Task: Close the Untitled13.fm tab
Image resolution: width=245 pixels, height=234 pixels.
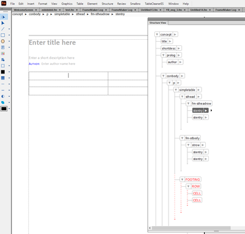Action: point(160,10)
